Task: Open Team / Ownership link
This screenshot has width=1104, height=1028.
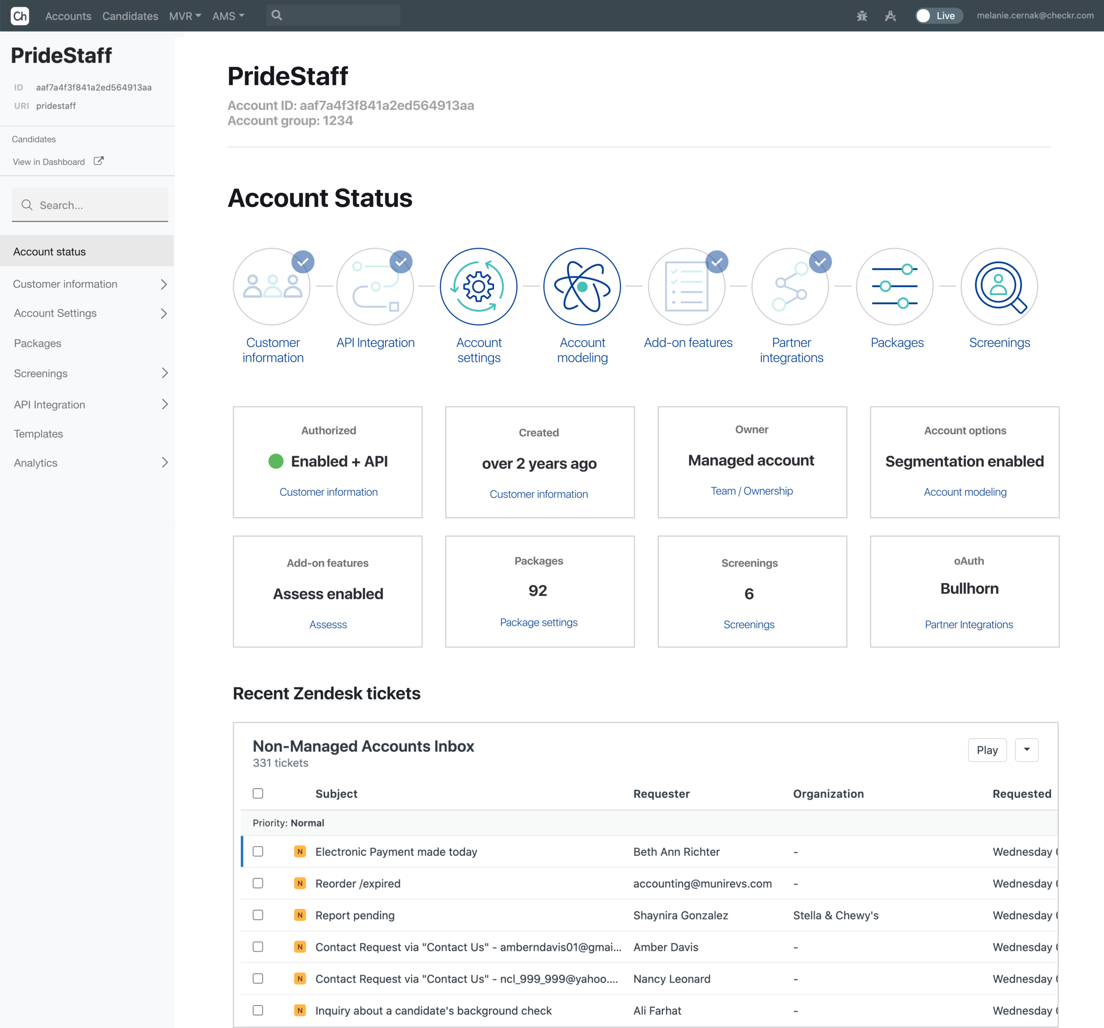Action: click(x=752, y=491)
